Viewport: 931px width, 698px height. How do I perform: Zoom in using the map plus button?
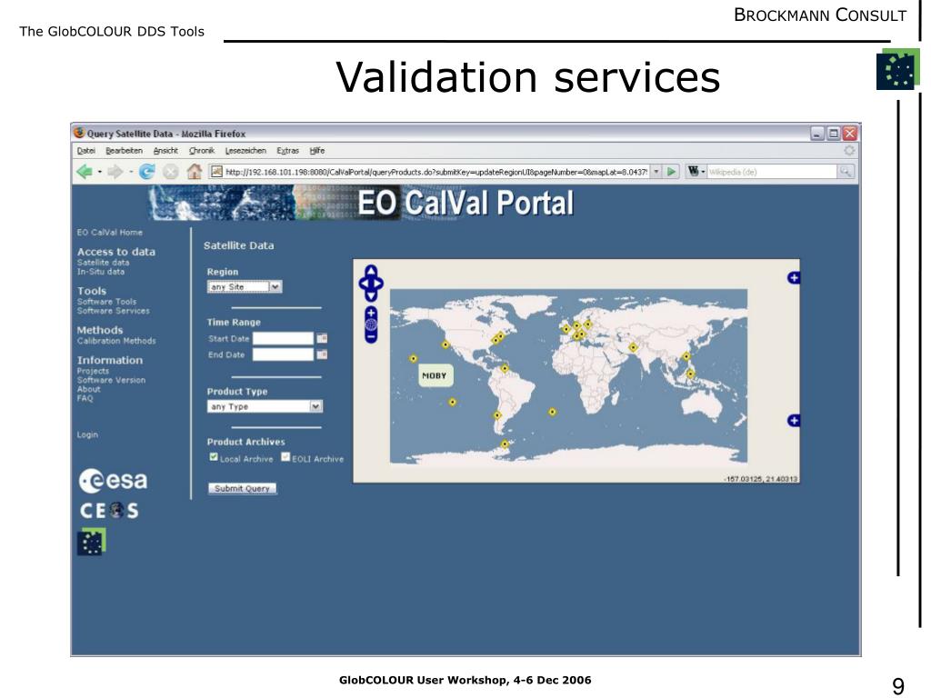[x=371, y=313]
